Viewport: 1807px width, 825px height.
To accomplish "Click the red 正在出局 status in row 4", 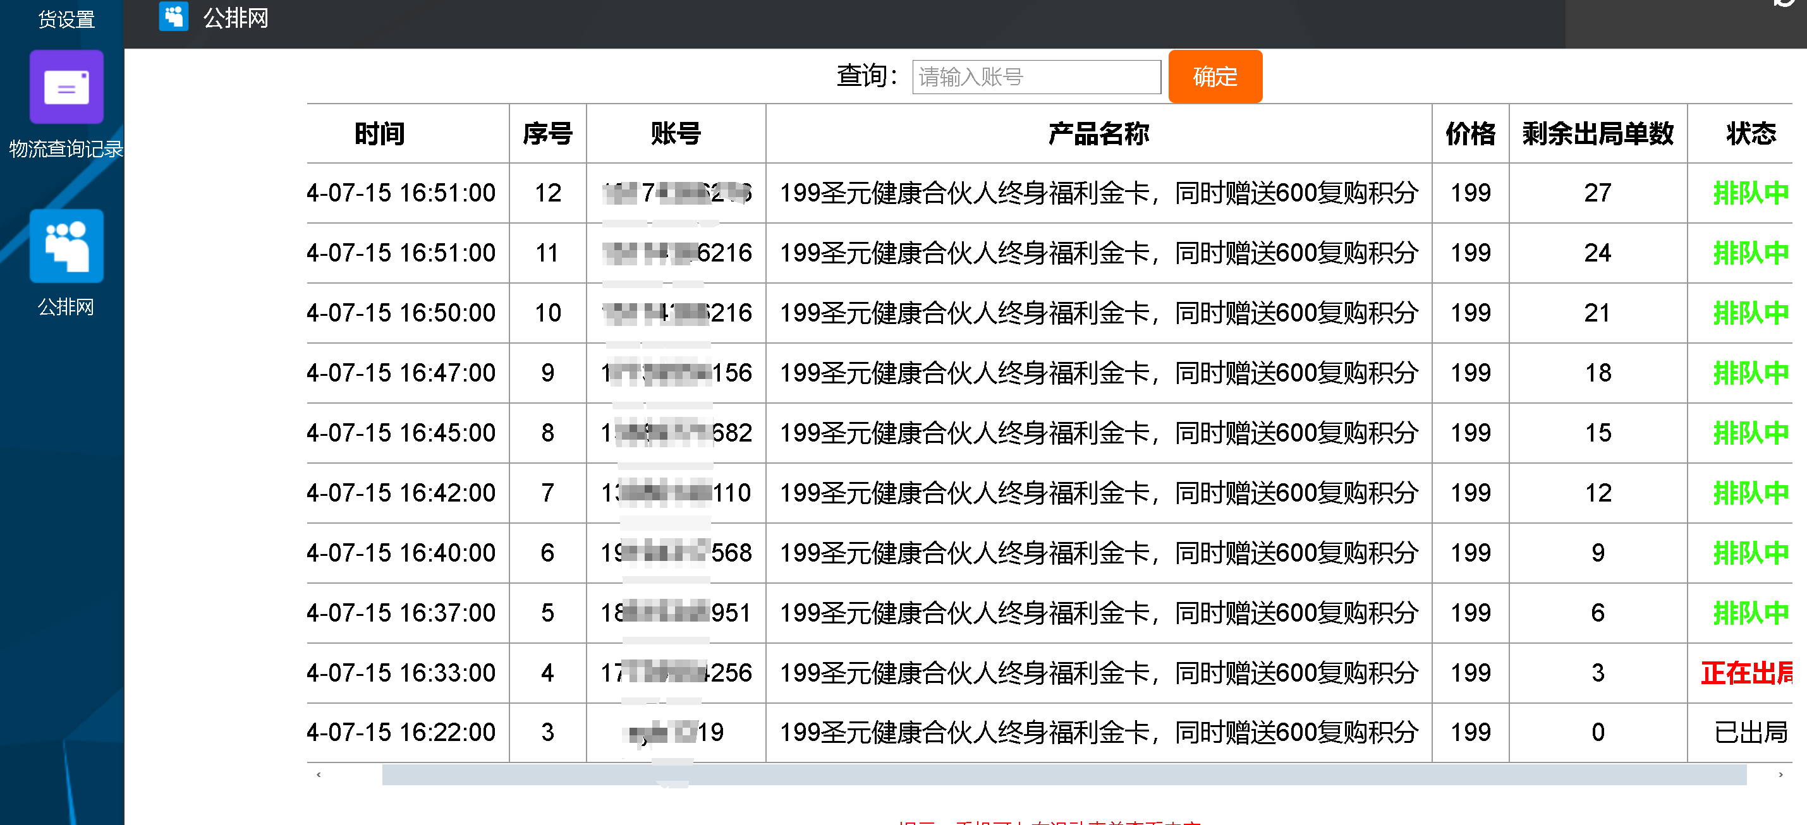I will point(1745,673).
